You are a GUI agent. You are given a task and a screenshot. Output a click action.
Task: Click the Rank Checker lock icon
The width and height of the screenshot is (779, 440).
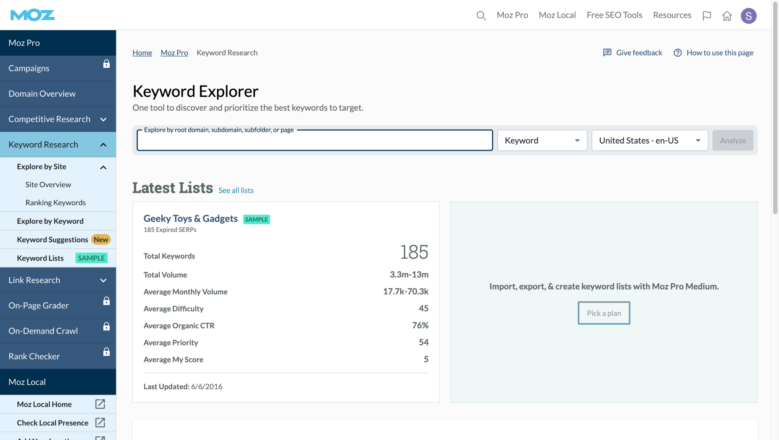point(106,352)
